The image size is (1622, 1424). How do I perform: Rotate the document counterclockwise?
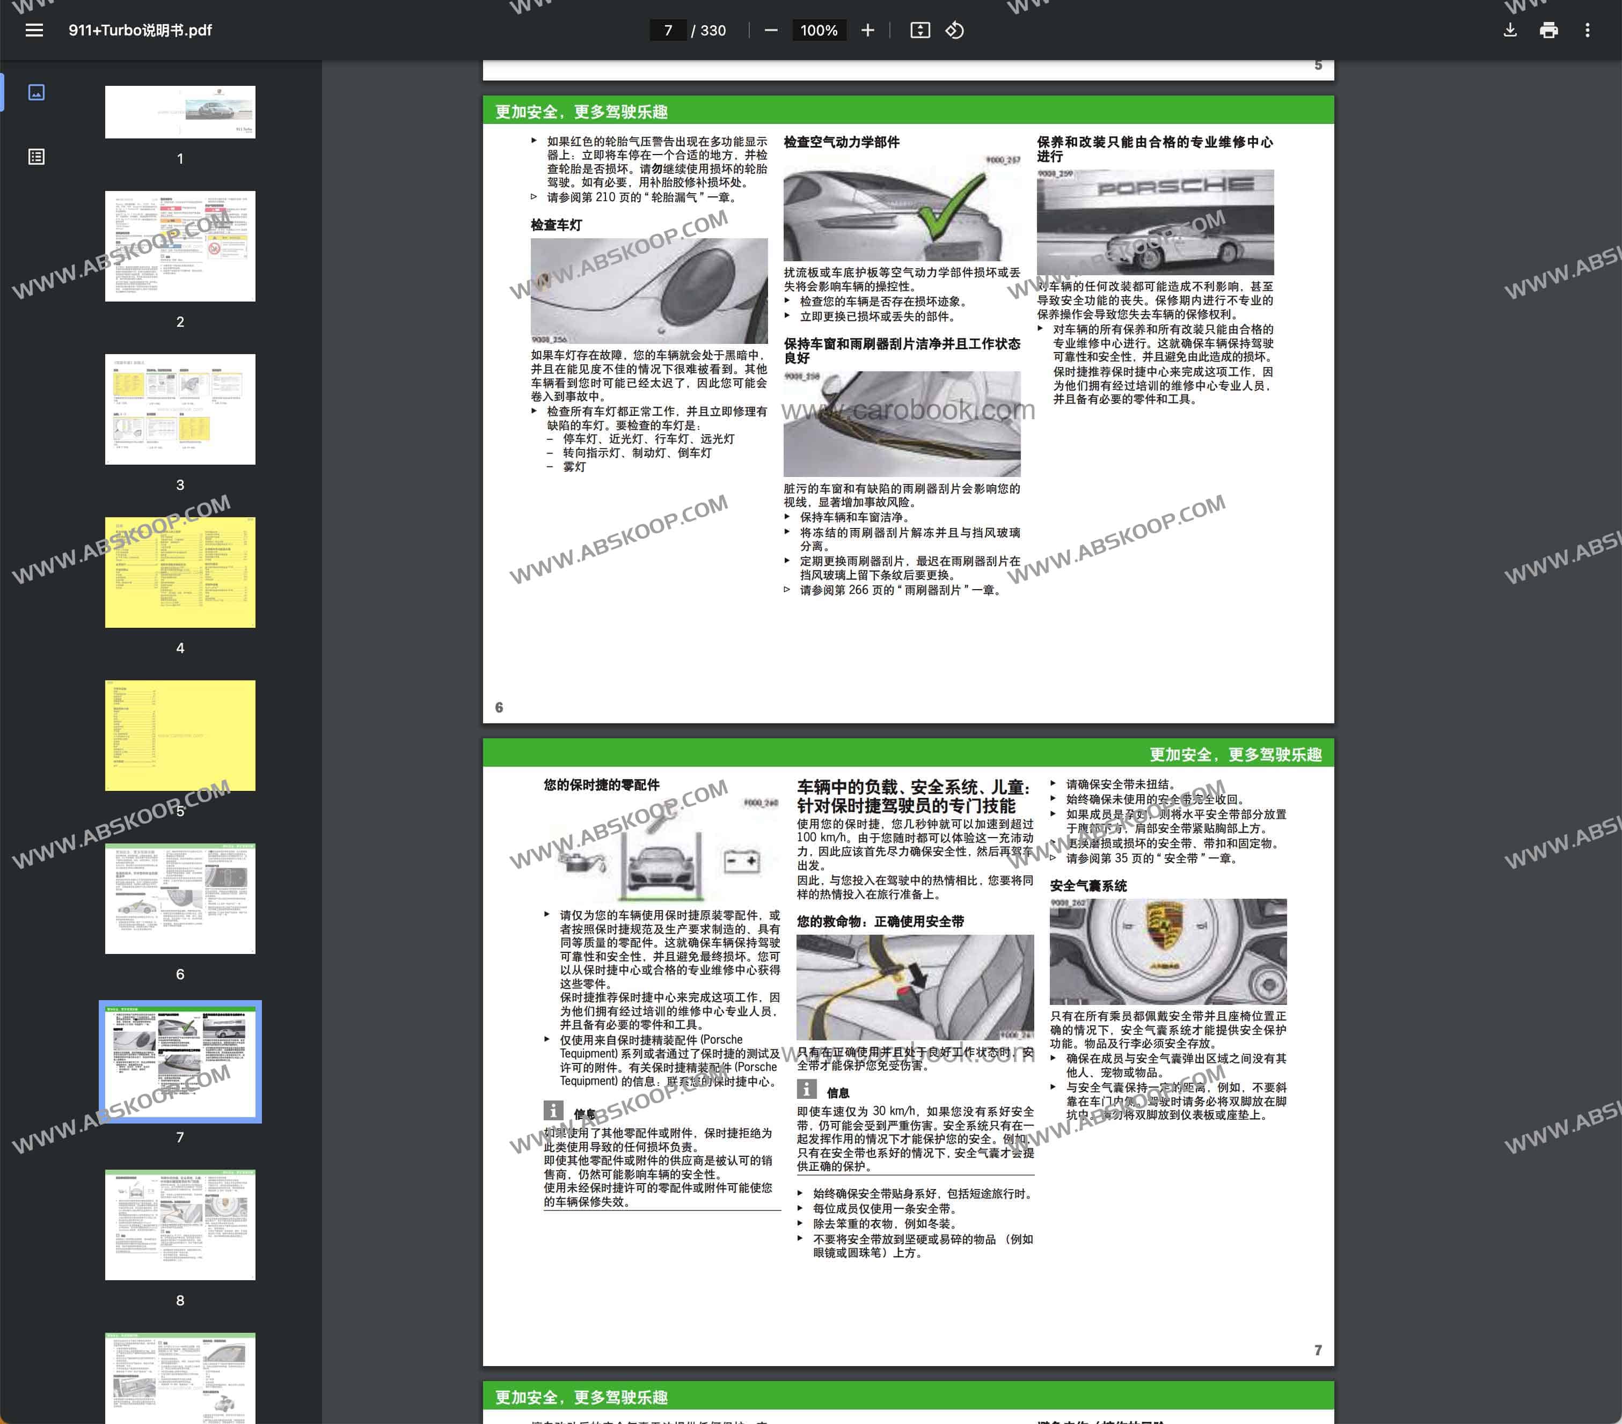click(x=955, y=30)
